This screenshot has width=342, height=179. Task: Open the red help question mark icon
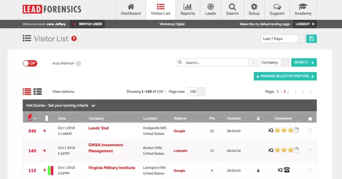tap(74, 39)
